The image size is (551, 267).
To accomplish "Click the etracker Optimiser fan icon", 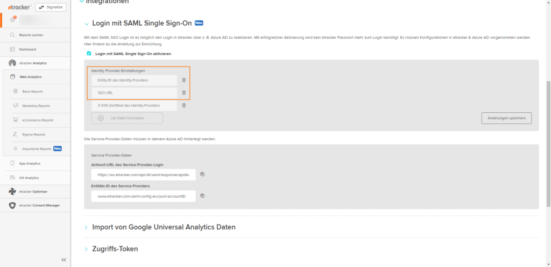I will 12,192.
